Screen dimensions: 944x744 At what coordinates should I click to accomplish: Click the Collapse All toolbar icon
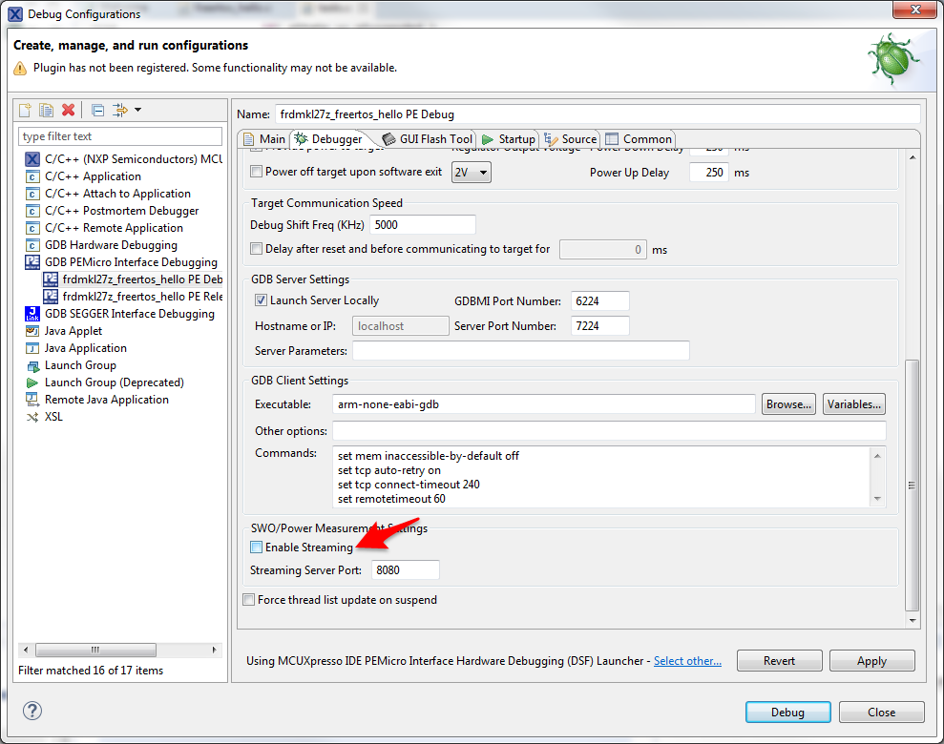point(97,110)
